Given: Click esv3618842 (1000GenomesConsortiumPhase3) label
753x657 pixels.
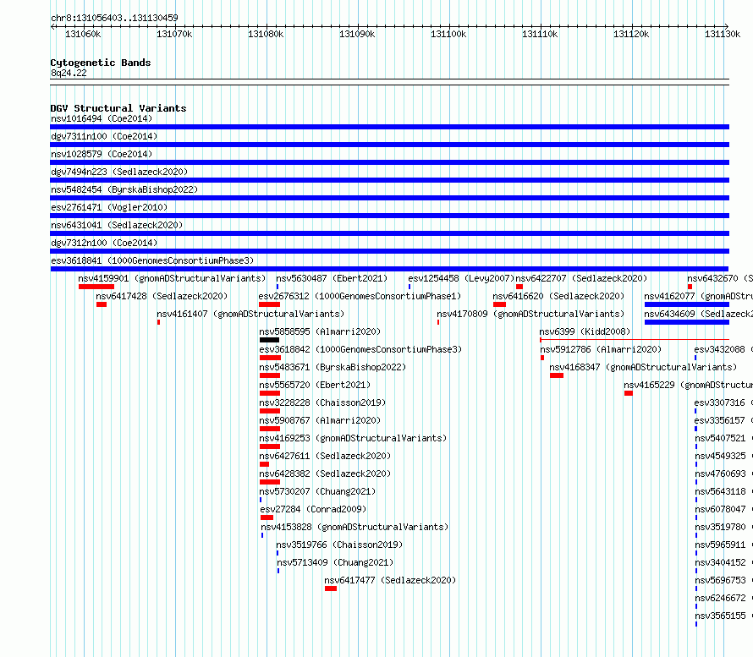Looking at the screenshot, I should 360,349.
